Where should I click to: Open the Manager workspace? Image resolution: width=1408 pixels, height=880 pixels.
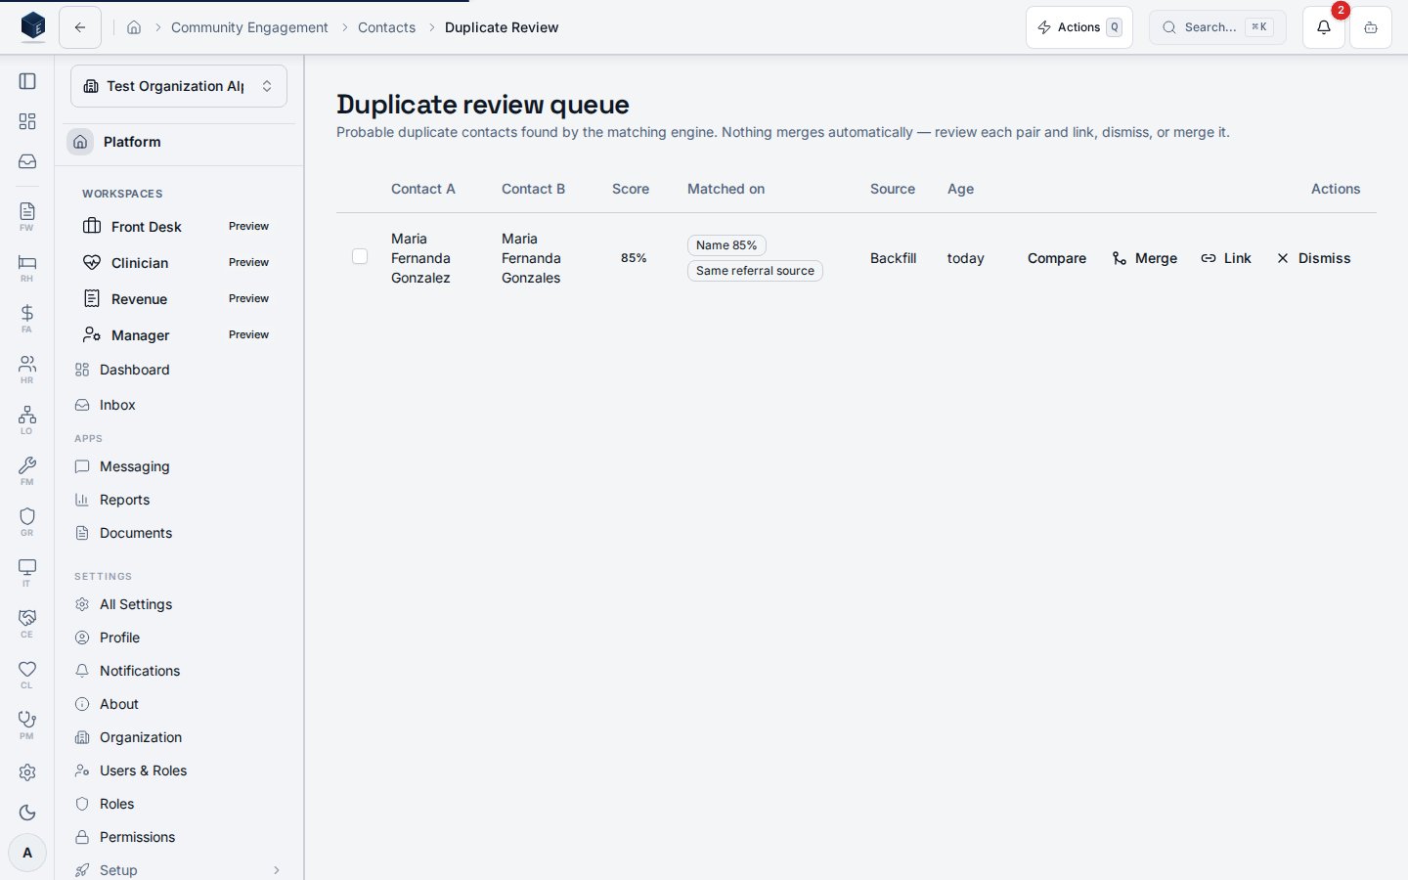[179, 334]
